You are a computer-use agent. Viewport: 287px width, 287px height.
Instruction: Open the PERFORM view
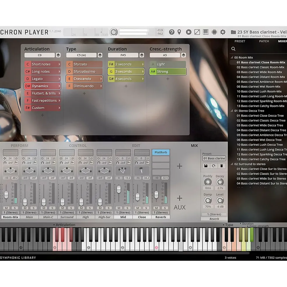click(x=20, y=145)
